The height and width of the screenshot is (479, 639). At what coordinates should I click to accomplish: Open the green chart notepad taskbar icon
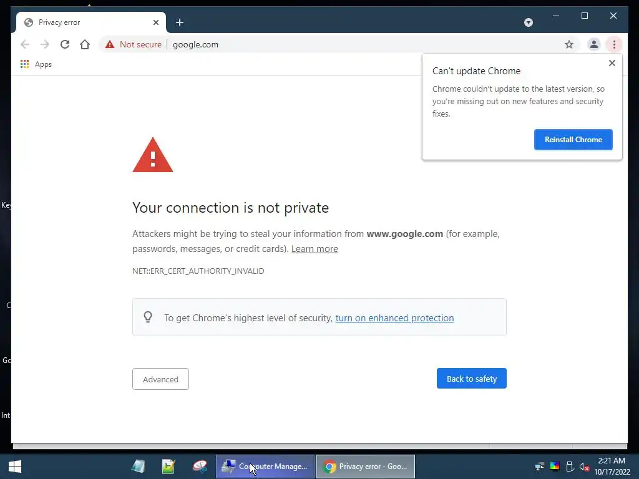168,467
